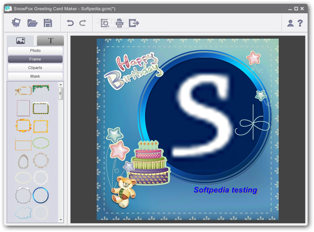Open the user account icon
The image size is (314, 232).
pyautogui.click(x=290, y=23)
